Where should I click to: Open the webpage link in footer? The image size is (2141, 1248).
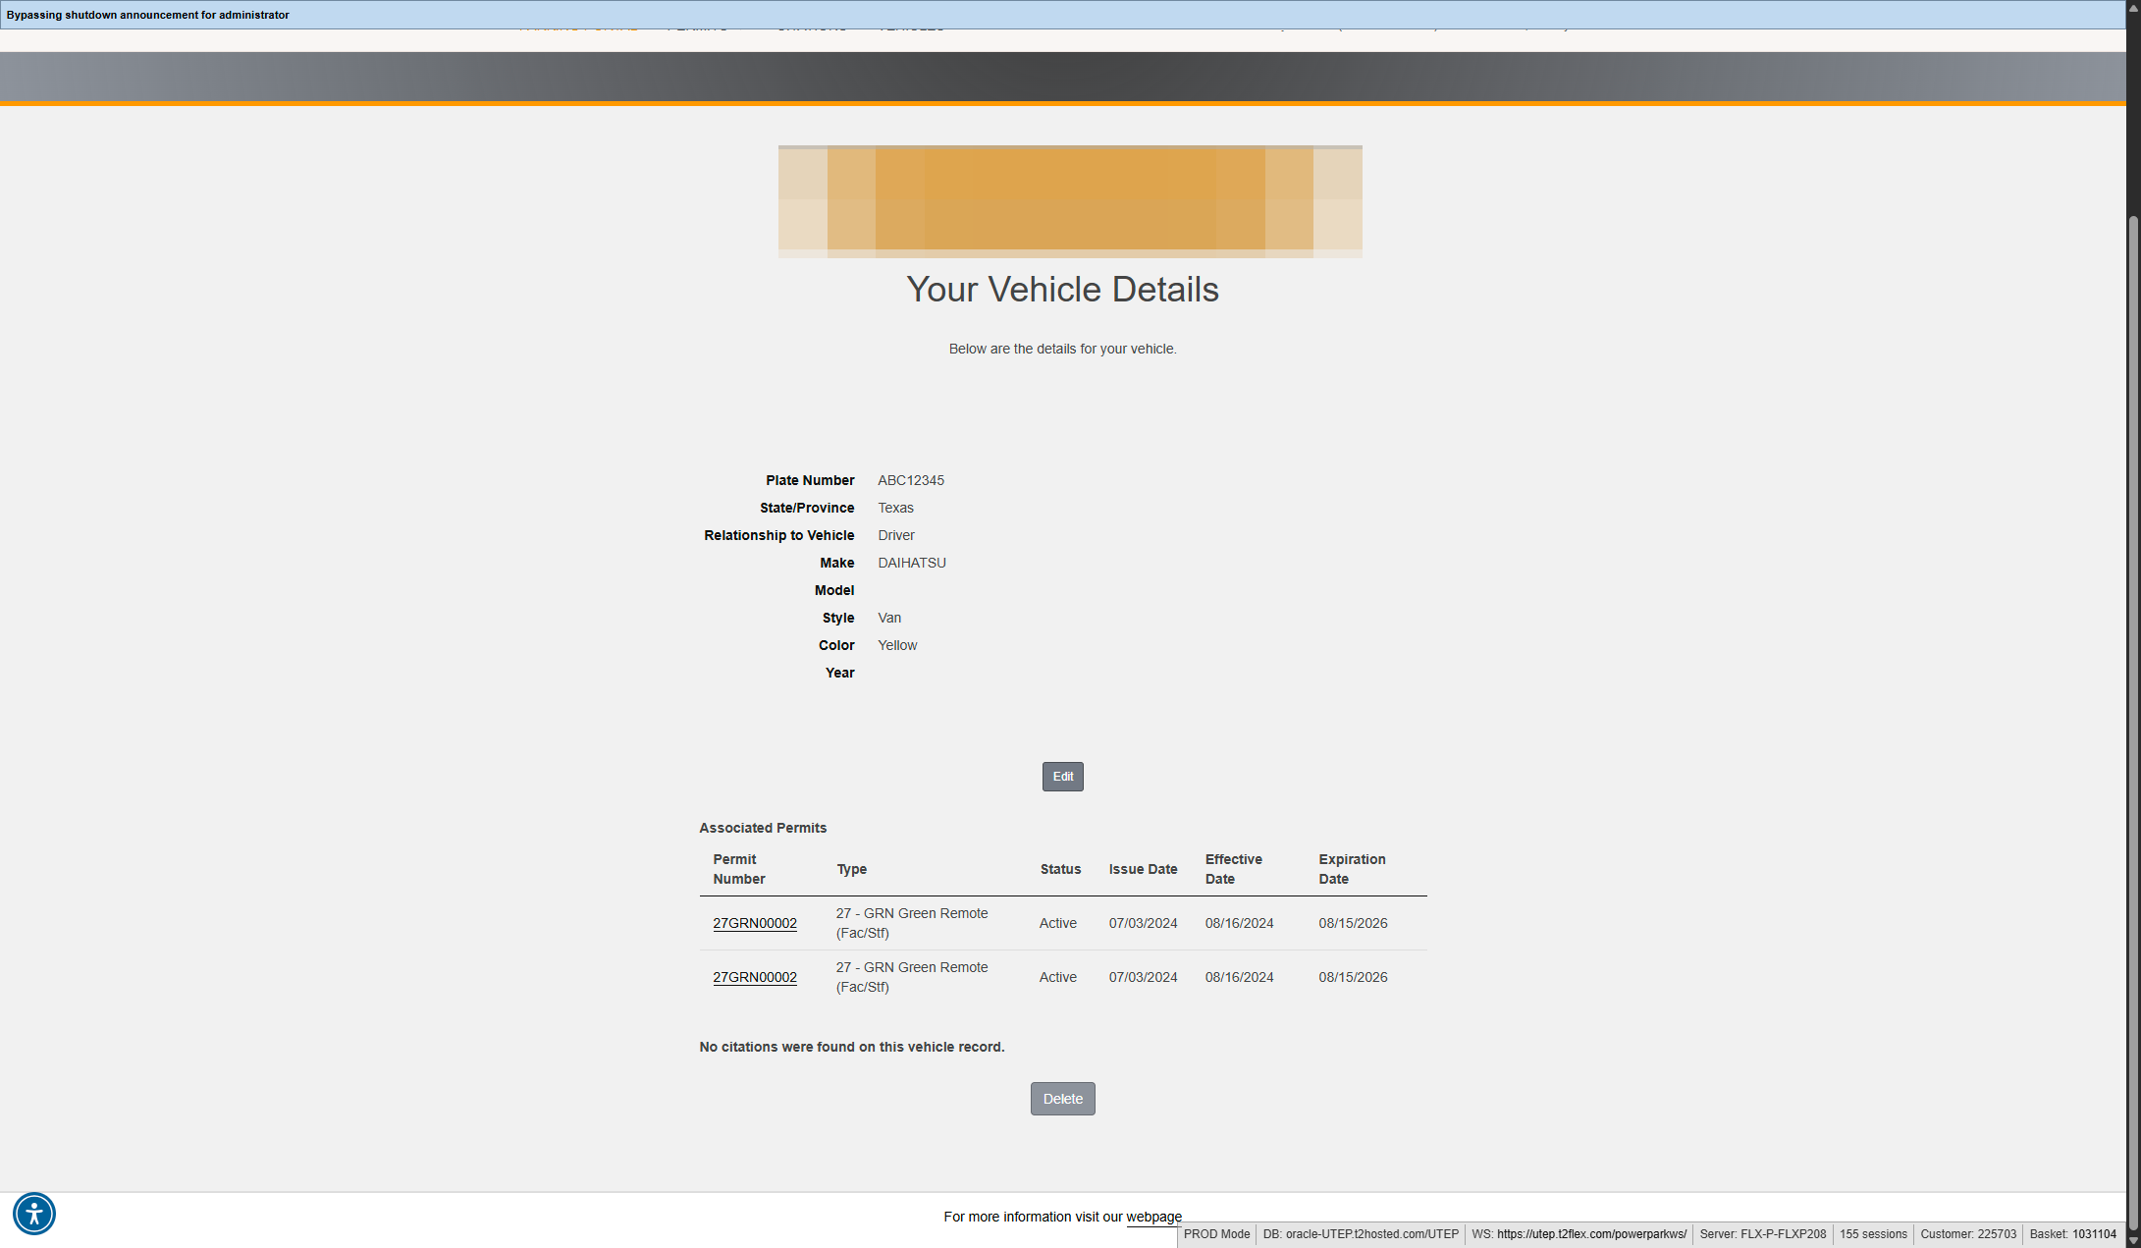pos(1153,1217)
